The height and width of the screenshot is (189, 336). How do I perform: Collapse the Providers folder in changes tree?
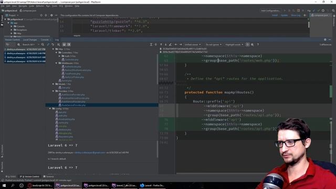[53, 91]
